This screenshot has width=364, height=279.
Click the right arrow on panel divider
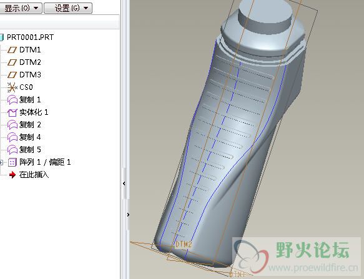coord(128,215)
